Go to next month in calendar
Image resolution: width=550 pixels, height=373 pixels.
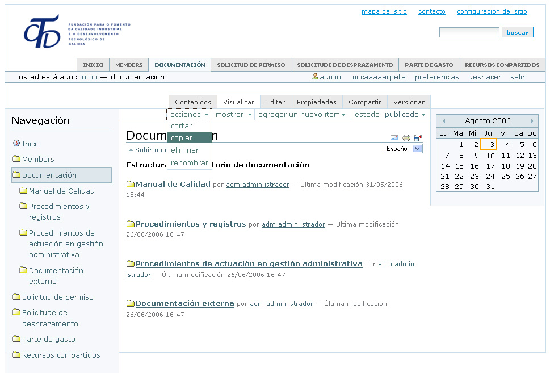532,121
